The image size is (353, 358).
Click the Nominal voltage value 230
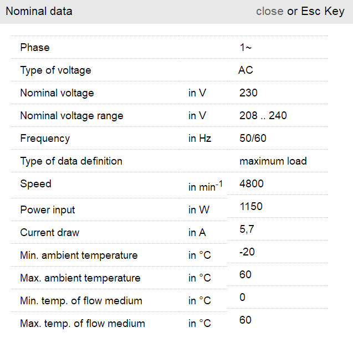[248, 93]
